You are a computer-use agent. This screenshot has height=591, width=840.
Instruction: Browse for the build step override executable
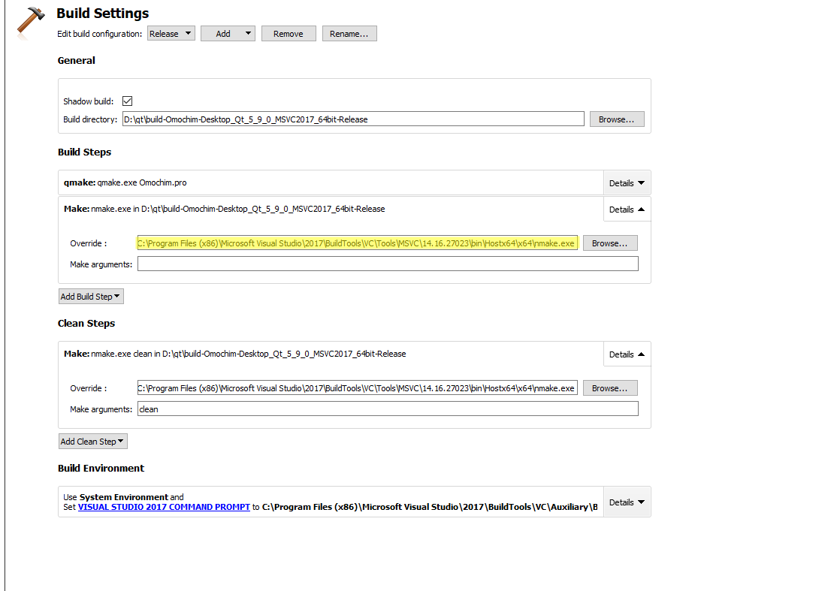[610, 243]
